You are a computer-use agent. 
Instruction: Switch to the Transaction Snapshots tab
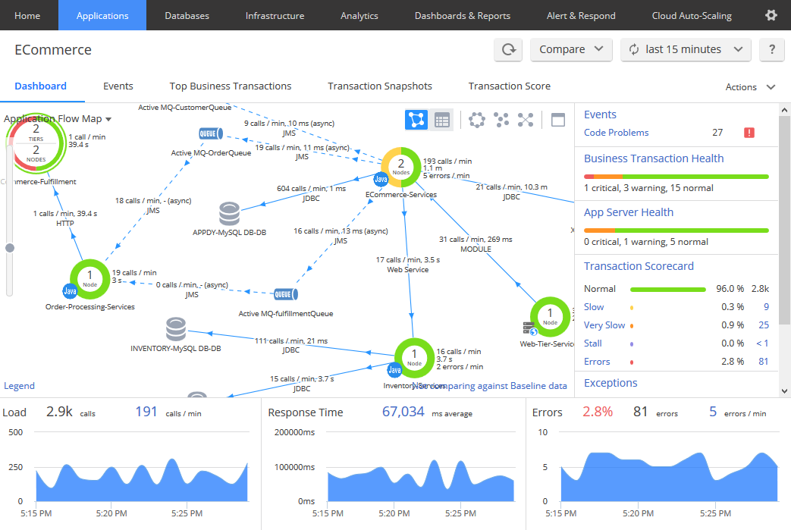point(380,86)
